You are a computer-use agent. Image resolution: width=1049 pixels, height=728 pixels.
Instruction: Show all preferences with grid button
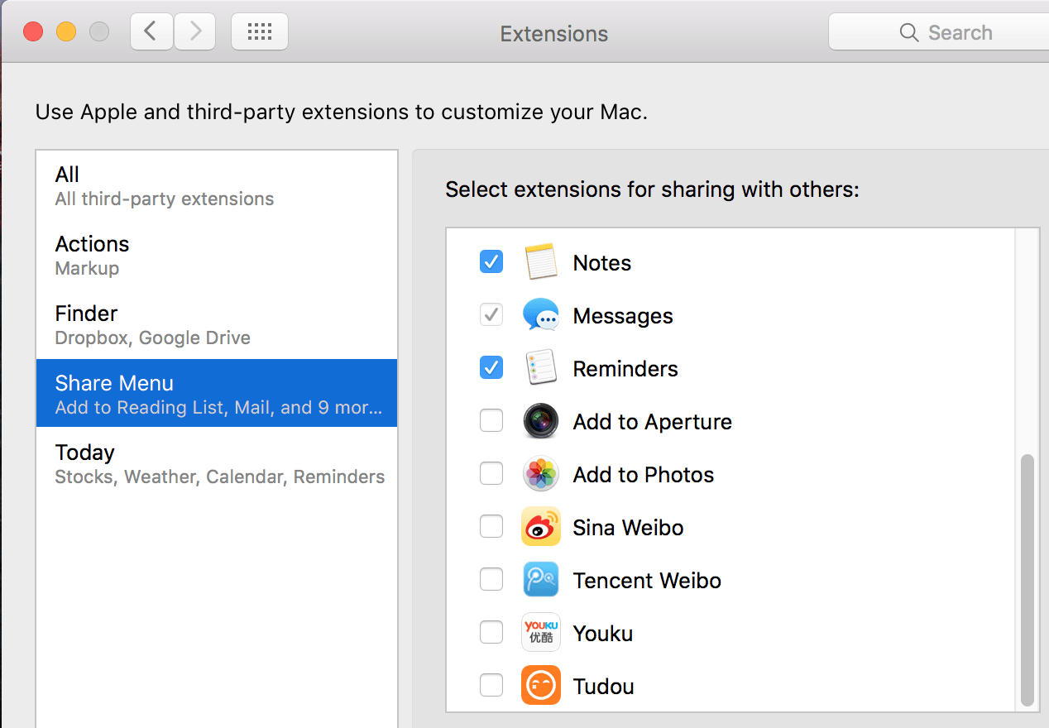coord(260,32)
